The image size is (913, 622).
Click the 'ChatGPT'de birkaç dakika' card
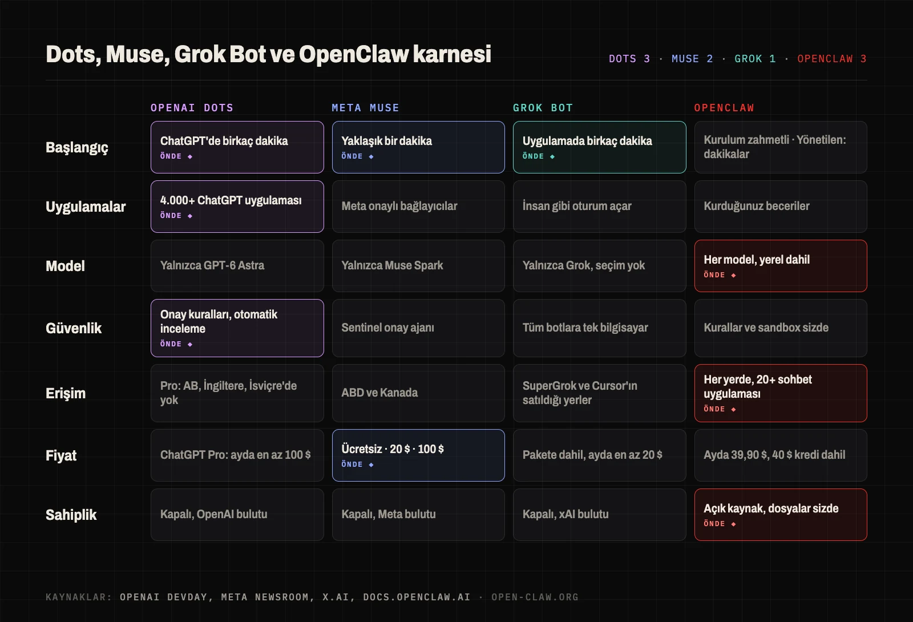tap(237, 147)
